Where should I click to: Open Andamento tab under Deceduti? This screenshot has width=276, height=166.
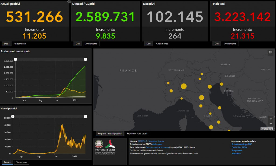[162, 44]
